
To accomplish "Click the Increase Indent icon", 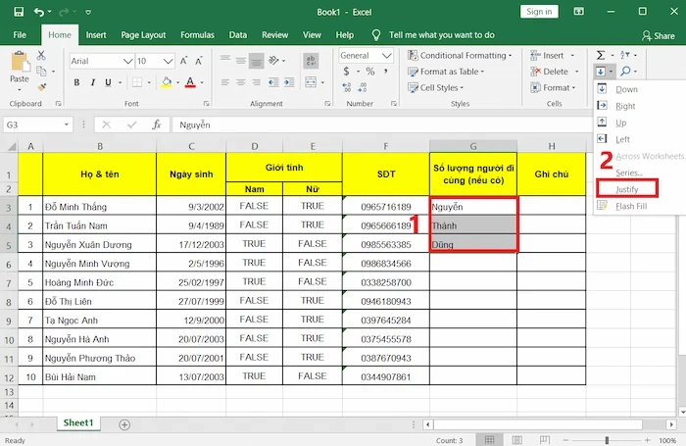I will point(289,81).
